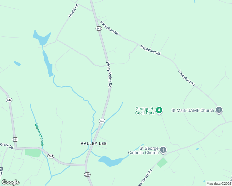Click the large pond near Hewitt Rd
The height and width of the screenshot is (186, 232).
coord(42,38)
